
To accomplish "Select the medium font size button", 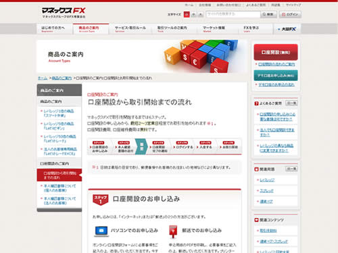I will [193, 14].
